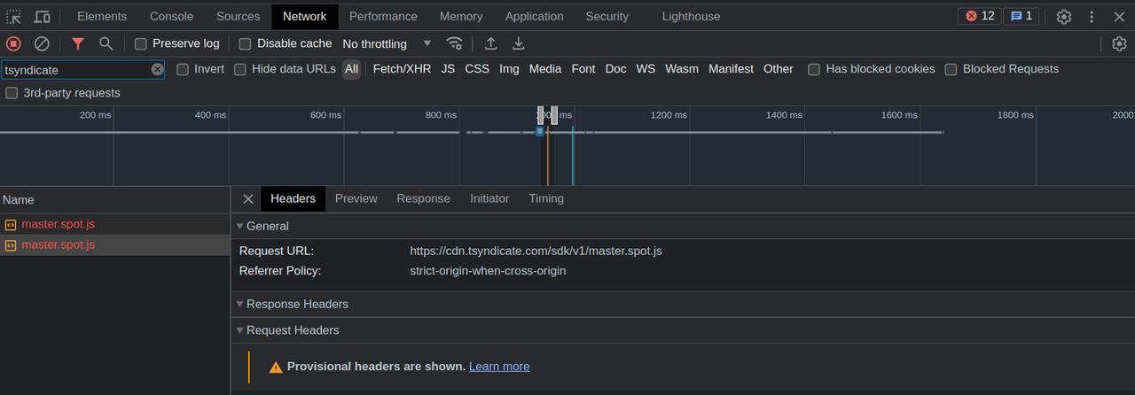This screenshot has width=1135, height=395.
Task: Filter requests by Doc type
Action: [616, 69]
